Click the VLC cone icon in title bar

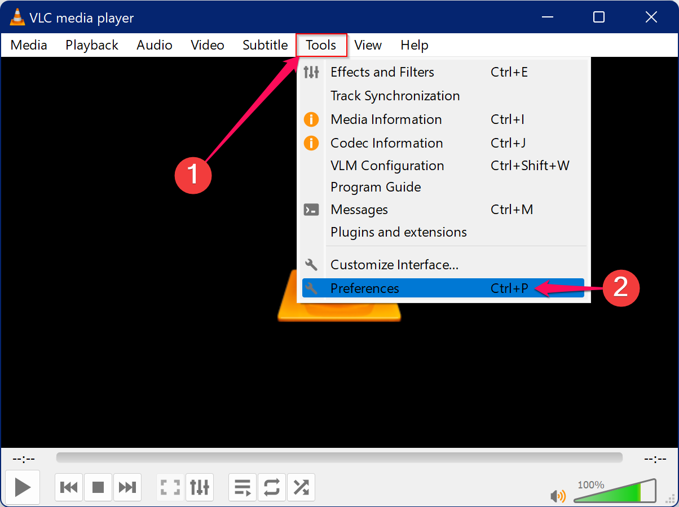point(17,17)
